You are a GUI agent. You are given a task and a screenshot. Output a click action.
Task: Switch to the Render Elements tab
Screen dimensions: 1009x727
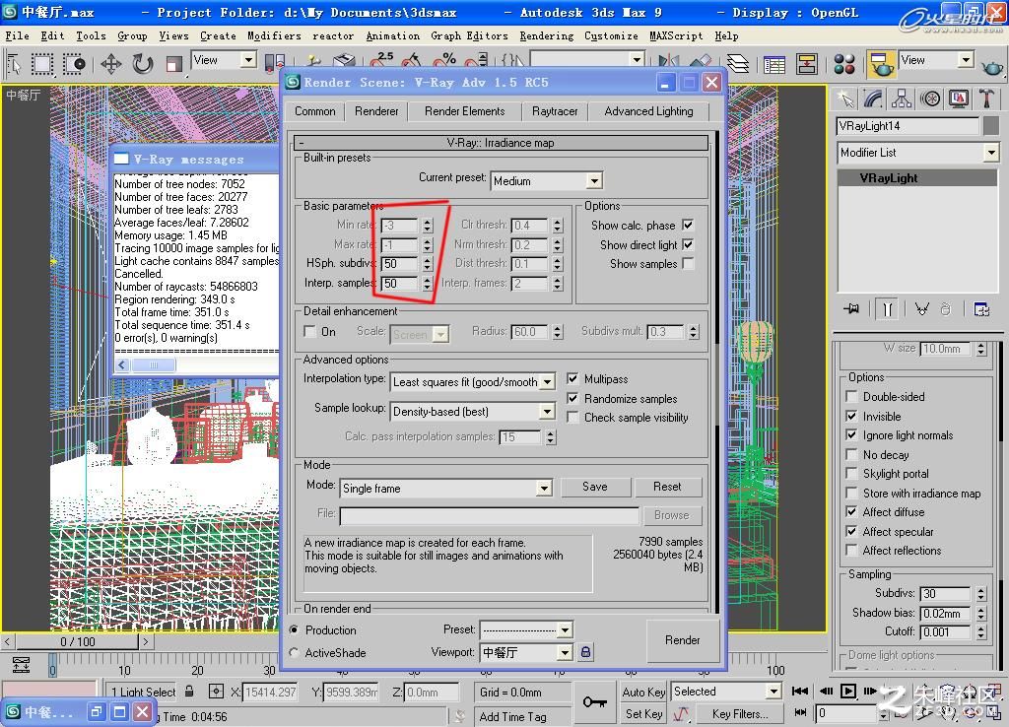tap(465, 111)
